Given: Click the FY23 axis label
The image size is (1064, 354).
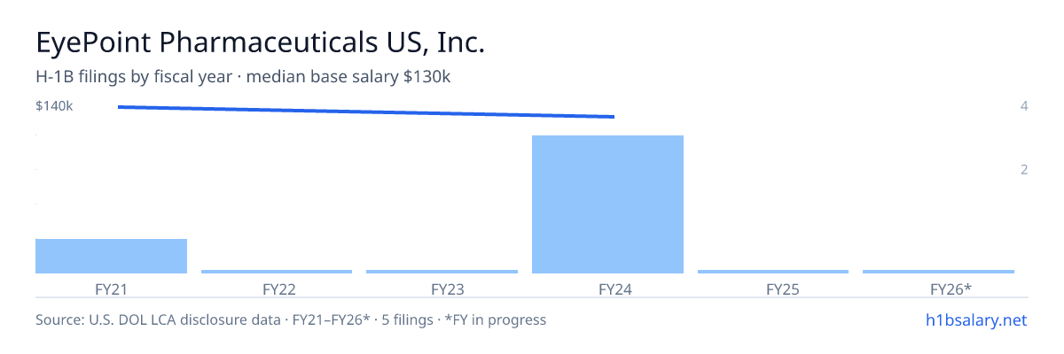Looking at the screenshot, I should pos(442,289).
